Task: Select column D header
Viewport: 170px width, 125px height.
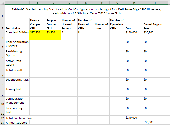Action: coord(69,3)
